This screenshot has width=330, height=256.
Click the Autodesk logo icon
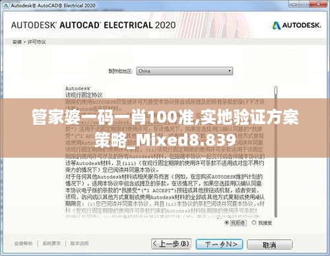pos(277,26)
